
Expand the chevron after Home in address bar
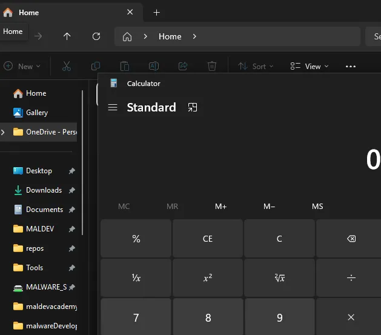(x=194, y=36)
